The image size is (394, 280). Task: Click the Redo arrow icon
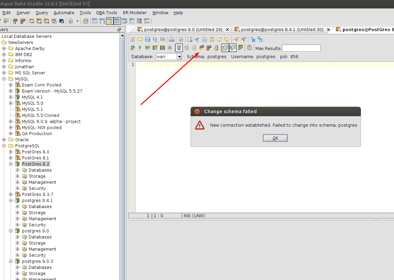227,39
